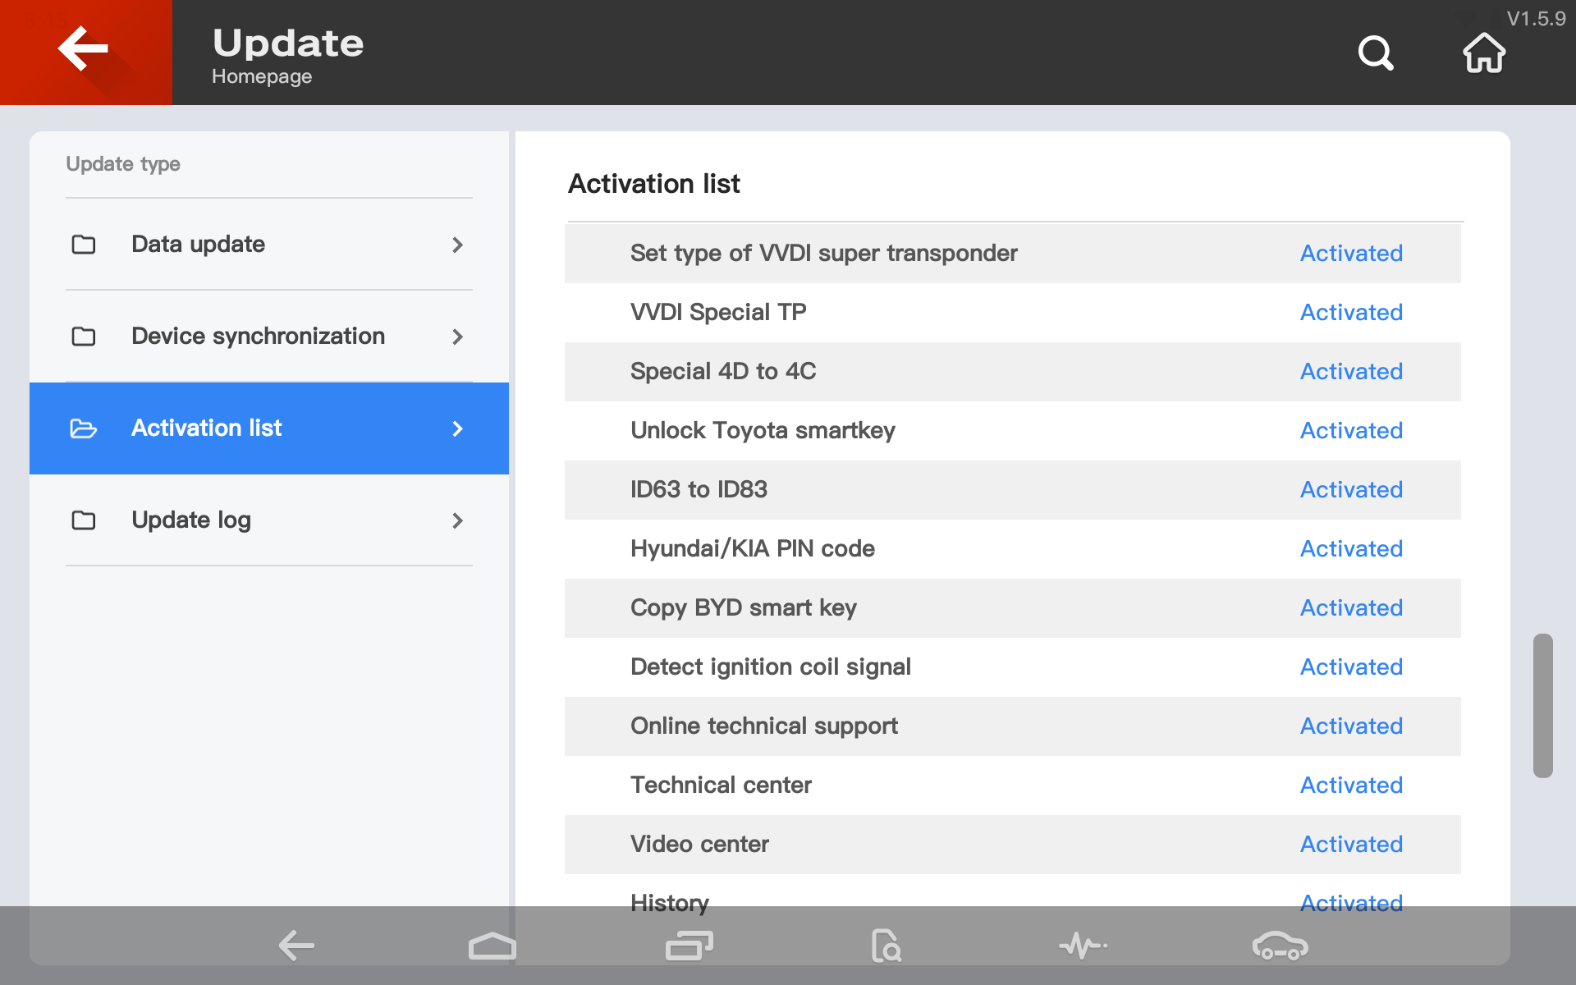Expand Device synchronization chevron
1576x985 pixels.
coord(457,337)
